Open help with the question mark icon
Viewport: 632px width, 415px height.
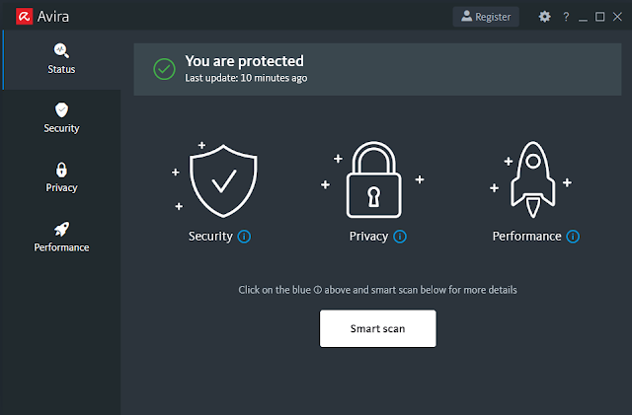(x=565, y=17)
